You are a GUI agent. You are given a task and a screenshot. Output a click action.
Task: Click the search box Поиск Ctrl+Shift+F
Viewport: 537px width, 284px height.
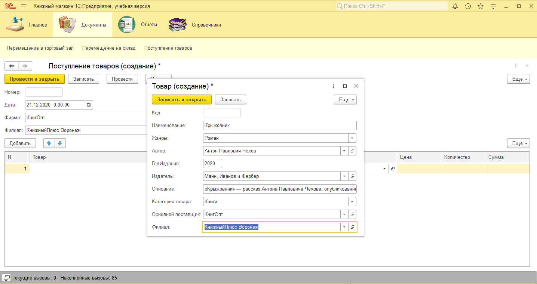coord(391,6)
